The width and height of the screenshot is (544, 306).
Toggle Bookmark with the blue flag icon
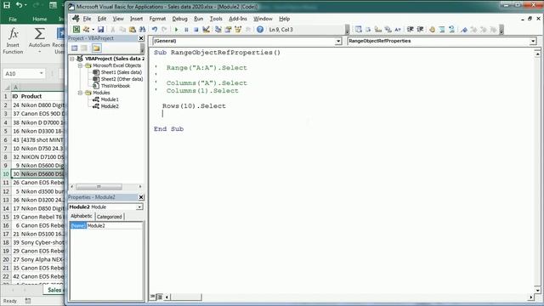pyautogui.click(x=464, y=30)
